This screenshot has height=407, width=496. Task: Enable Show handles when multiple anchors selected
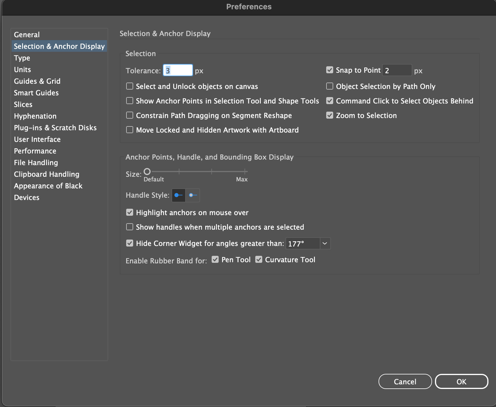(130, 227)
